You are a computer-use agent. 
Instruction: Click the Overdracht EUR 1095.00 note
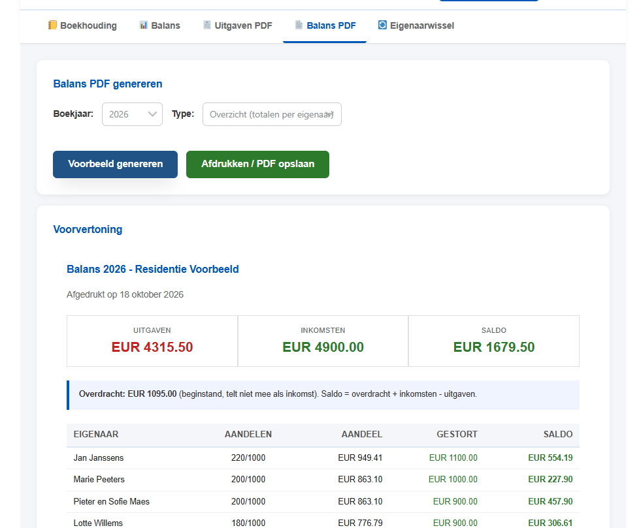(323, 395)
